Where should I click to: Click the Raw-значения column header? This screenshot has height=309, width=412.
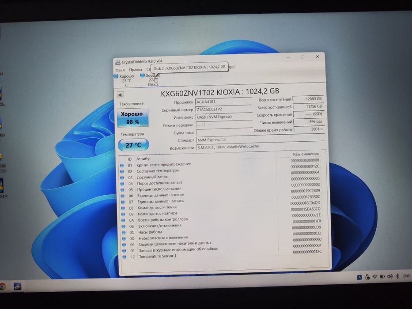pos(306,154)
